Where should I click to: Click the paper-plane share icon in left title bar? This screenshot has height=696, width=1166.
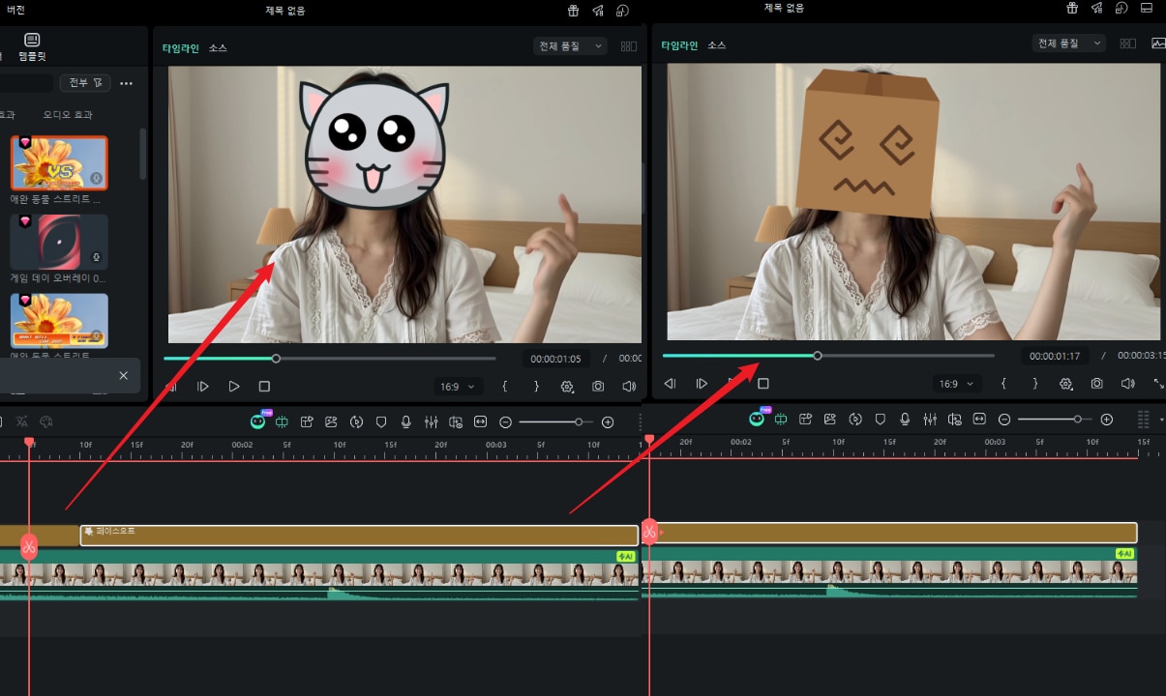598,10
